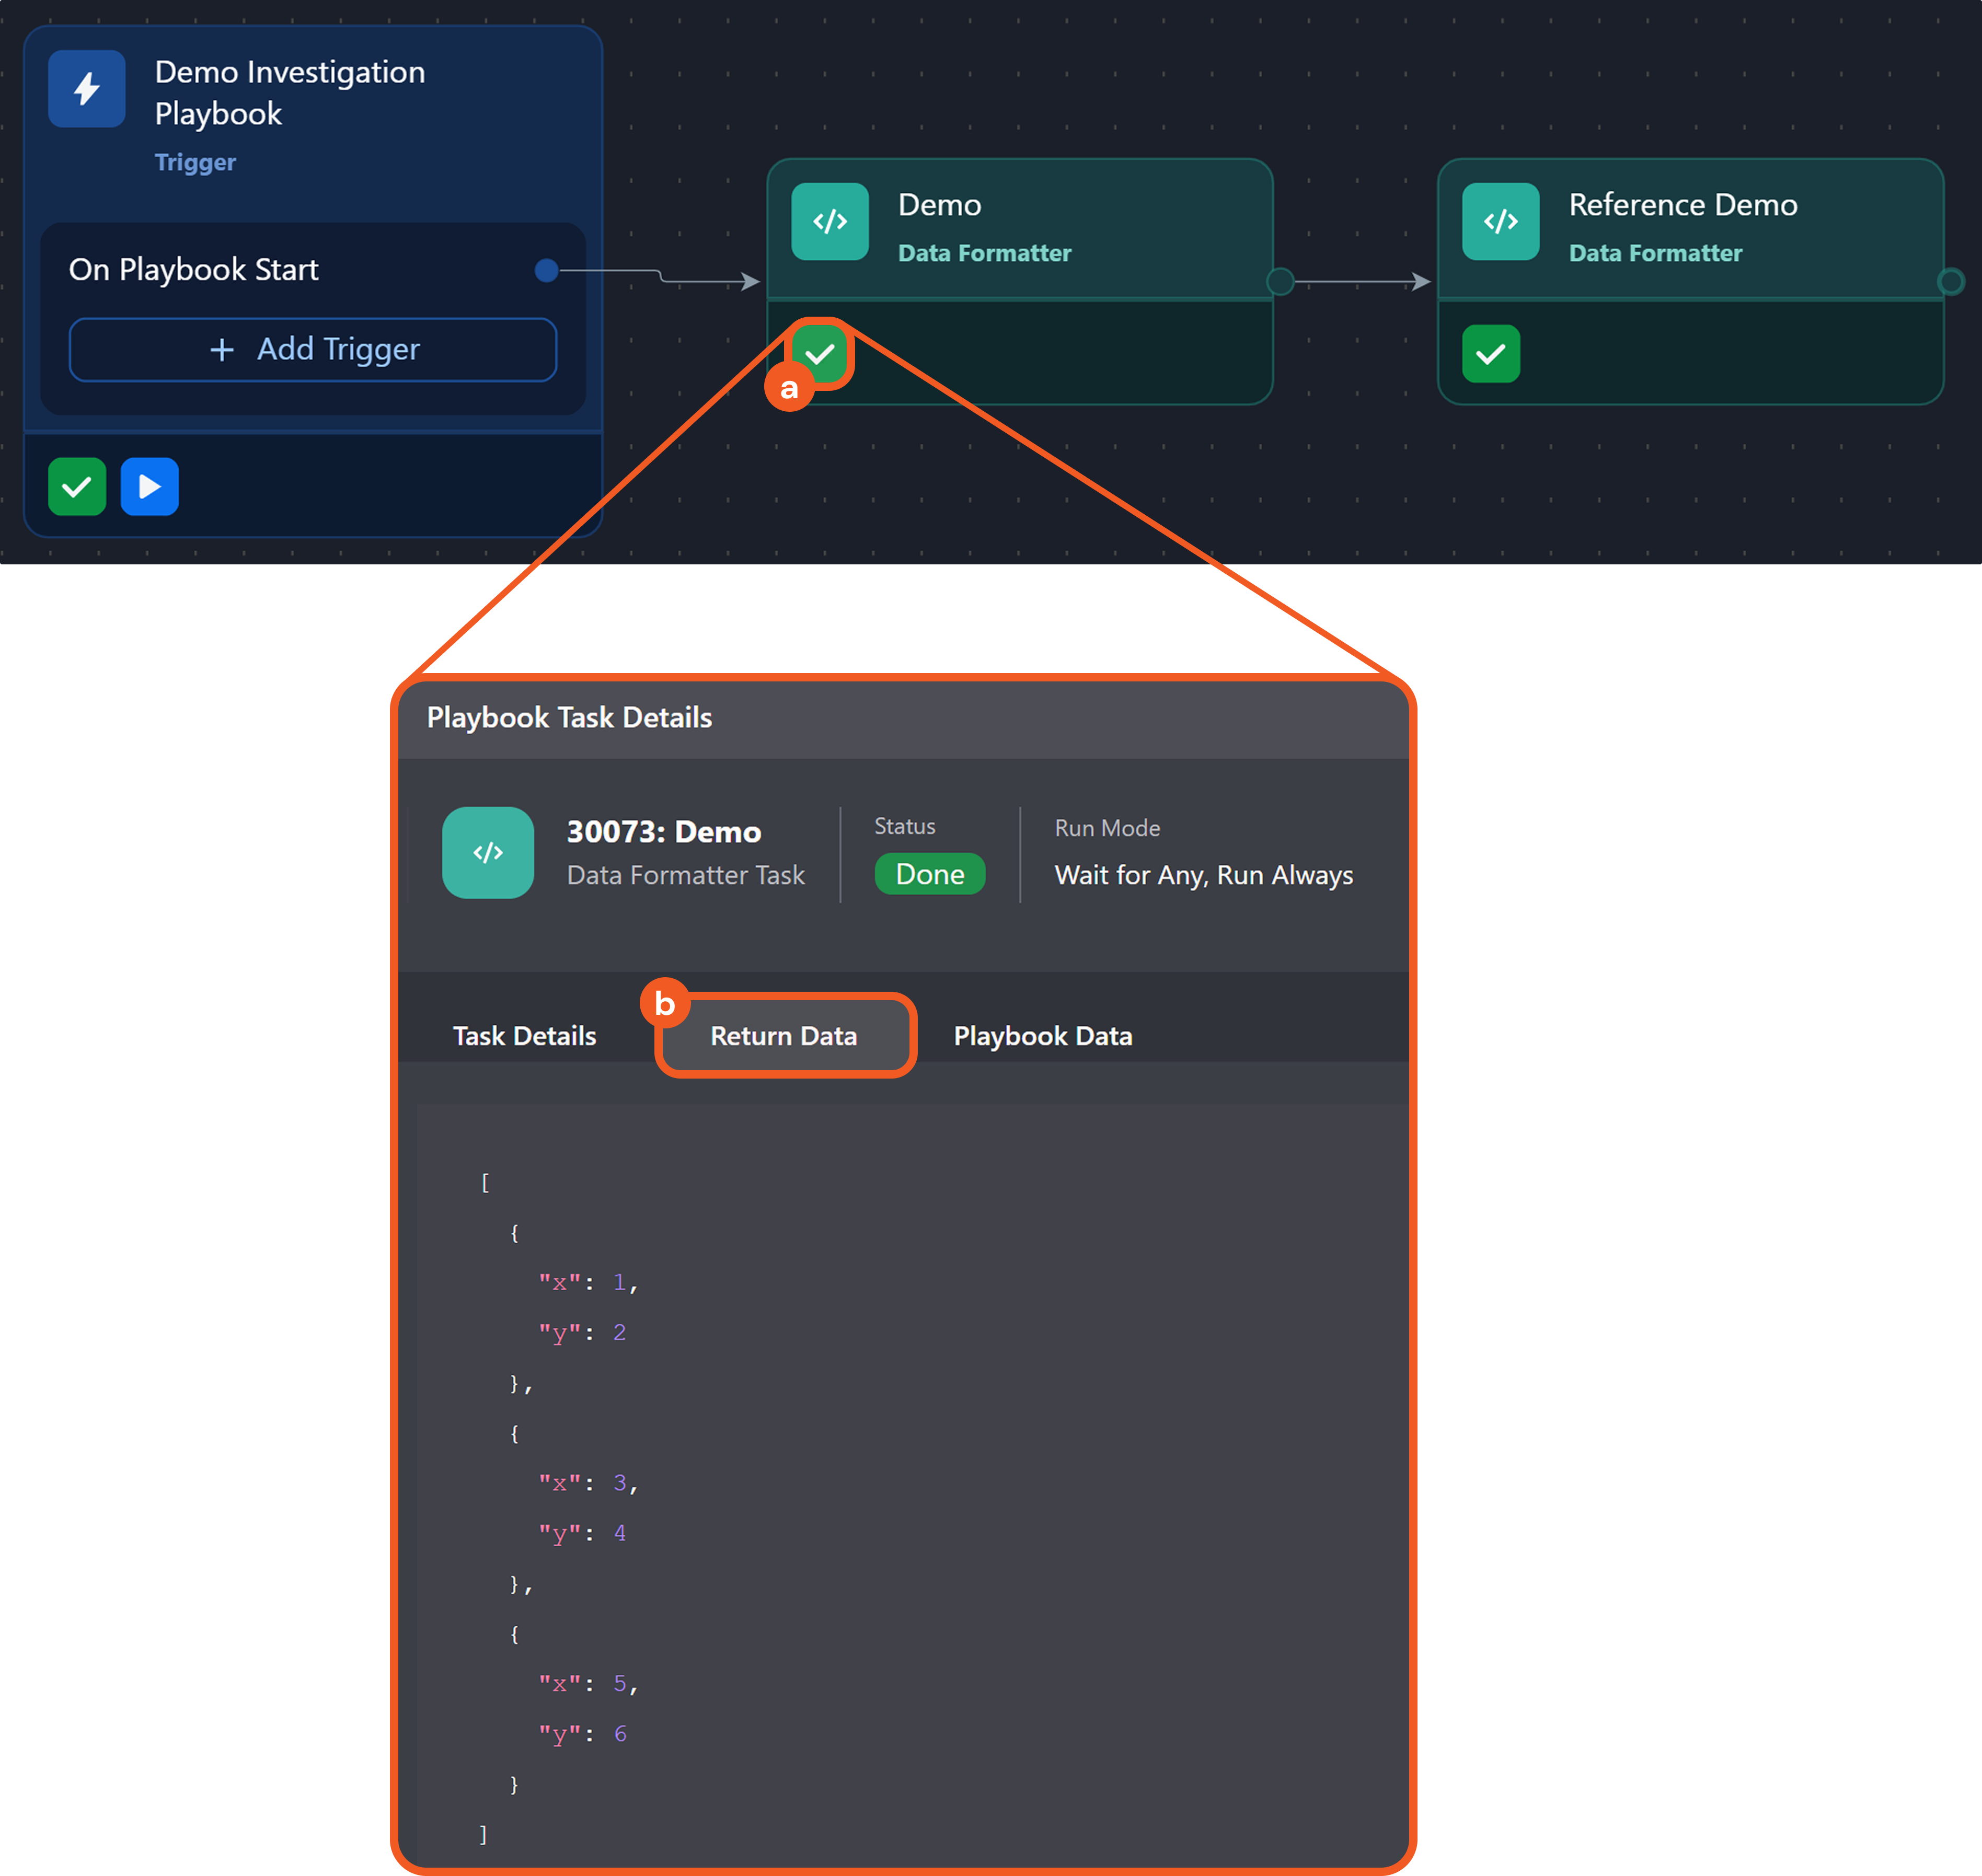Click the lightning bolt Trigger icon
Image resolution: width=1982 pixels, height=1876 pixels.
(x=87, y=89)
